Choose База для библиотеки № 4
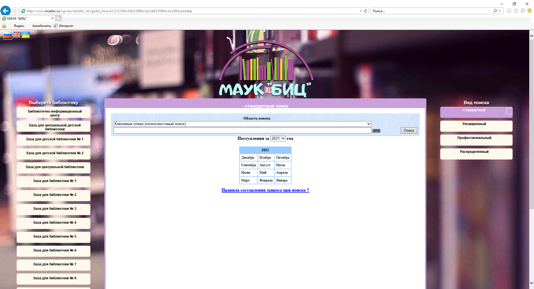The height and width of the screenshot is (289, 534). coord(53,223)
